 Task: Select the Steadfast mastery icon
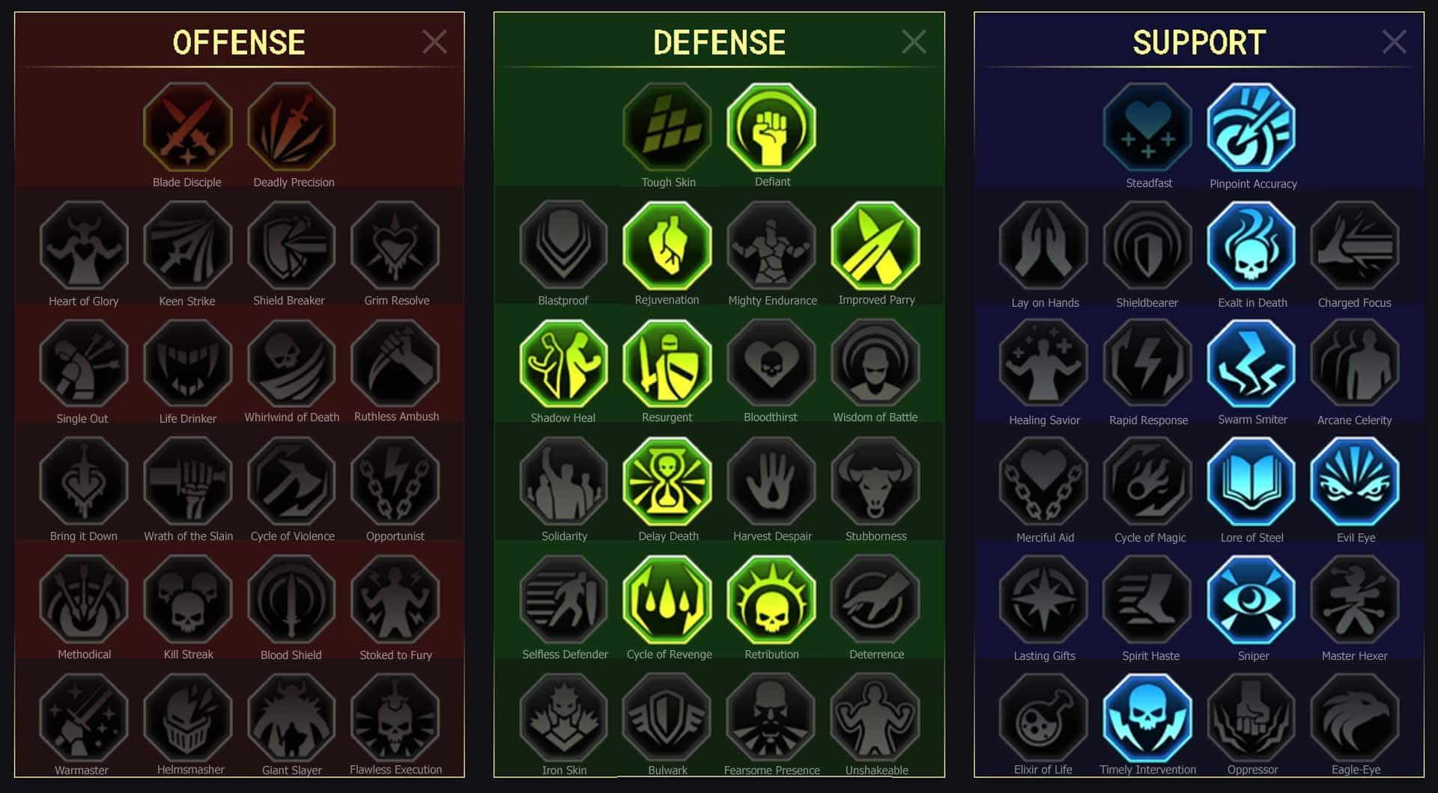point(1147,127)
